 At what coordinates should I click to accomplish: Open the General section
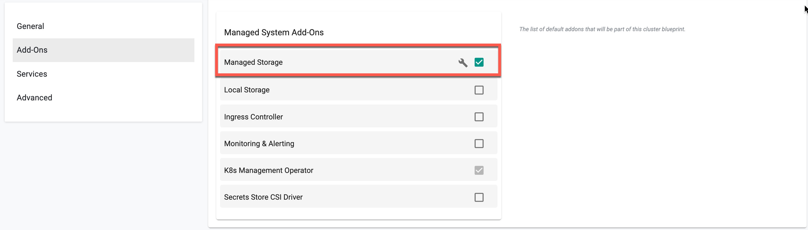click(x=30, y=26)
